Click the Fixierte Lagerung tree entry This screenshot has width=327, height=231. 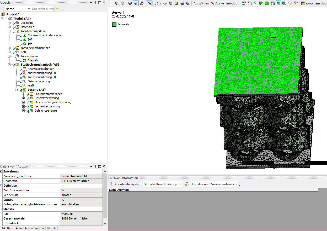click(x=38, y=81)
